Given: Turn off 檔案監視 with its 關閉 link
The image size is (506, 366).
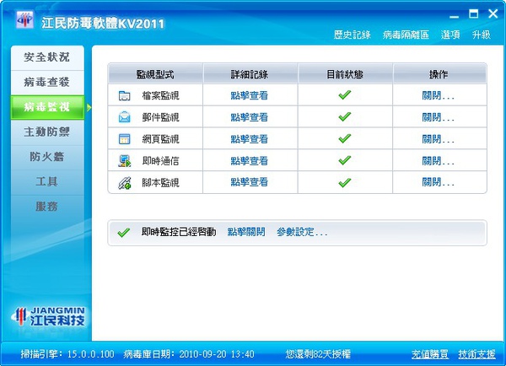Looking at the screenshot, I should click(x=439, y=95).
